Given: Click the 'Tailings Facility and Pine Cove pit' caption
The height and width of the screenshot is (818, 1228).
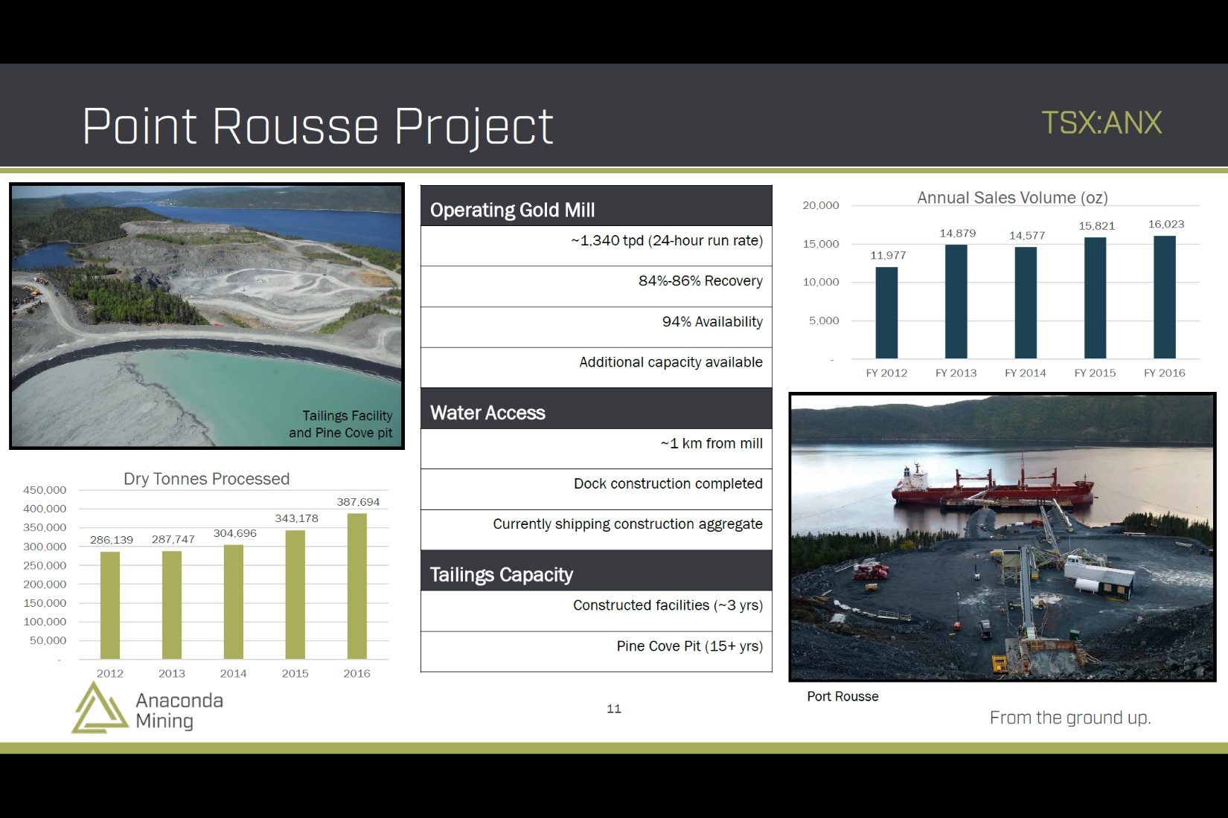Looking at the screenshot, I should pyautogui.click(x=341, y=424).
